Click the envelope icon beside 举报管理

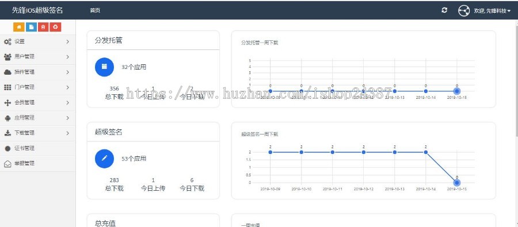(x=7, y=164)
